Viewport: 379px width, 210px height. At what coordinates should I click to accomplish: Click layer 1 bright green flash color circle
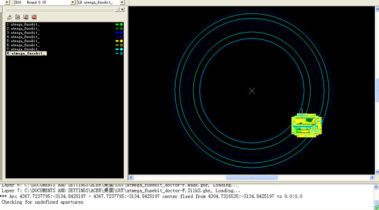[x=121, y=25]
